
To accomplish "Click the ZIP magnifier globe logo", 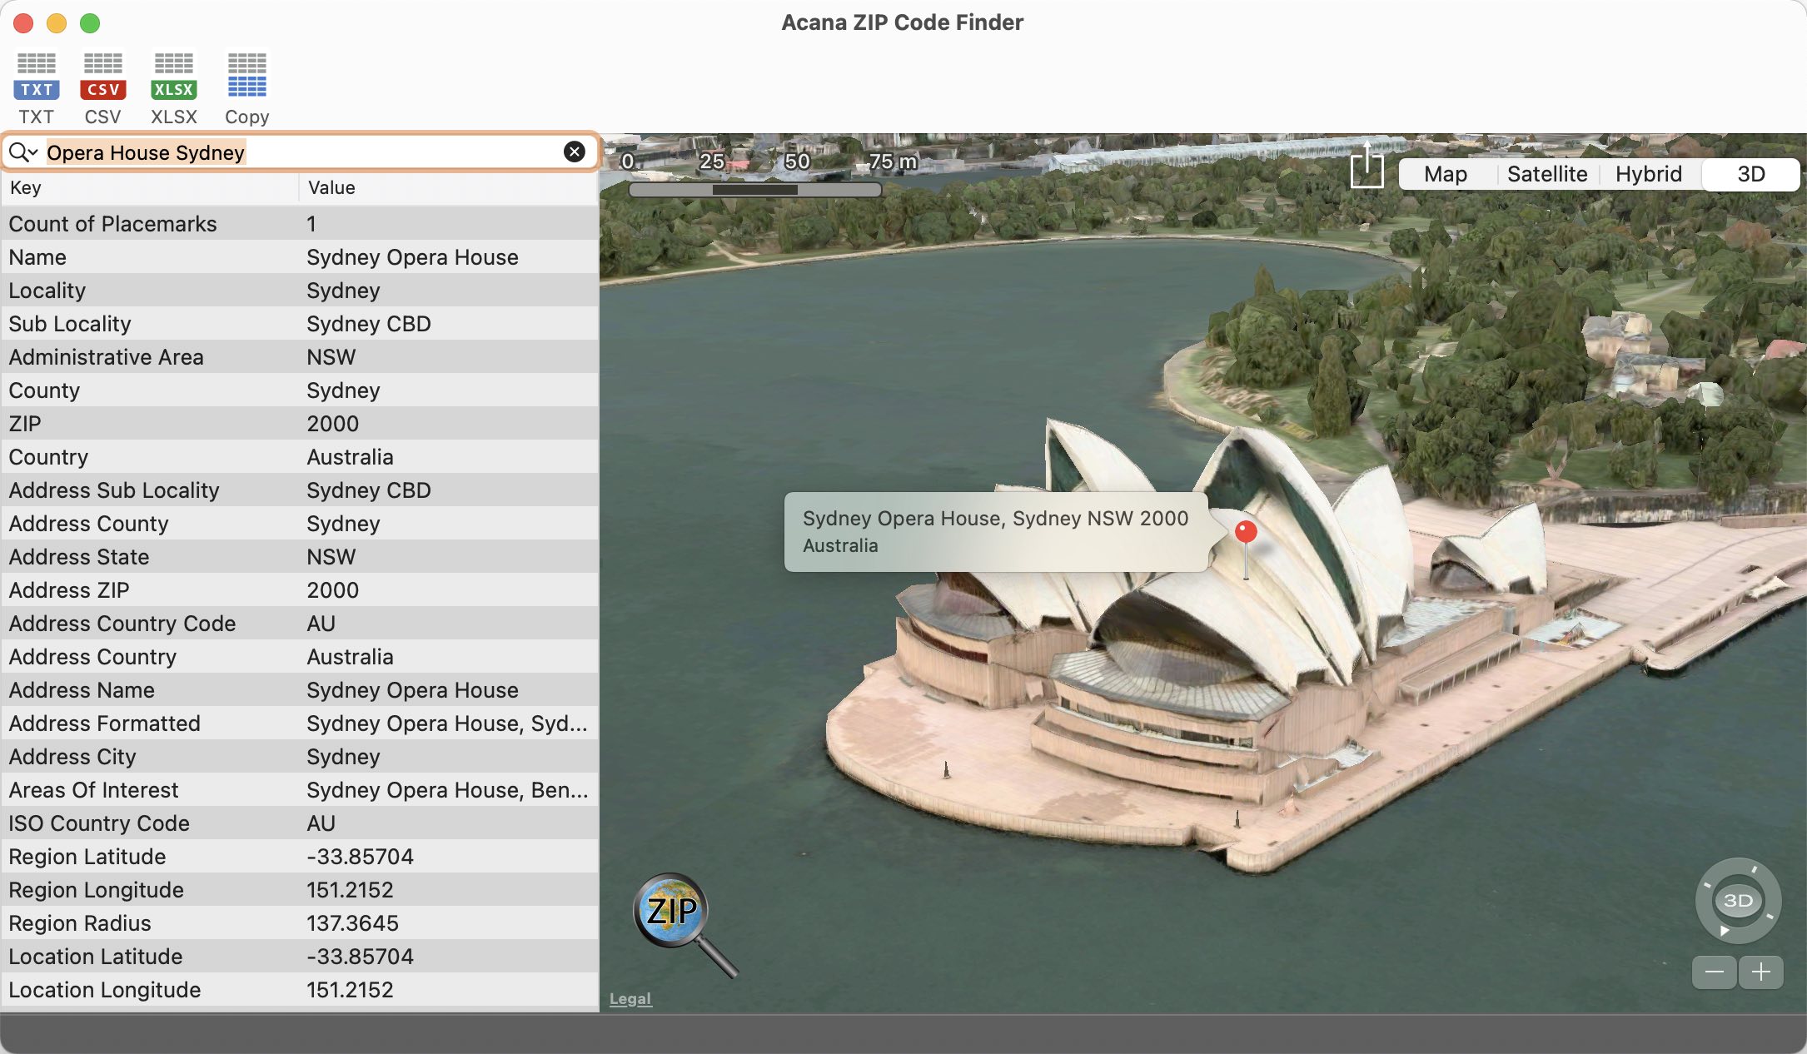I will pos(684,924).
